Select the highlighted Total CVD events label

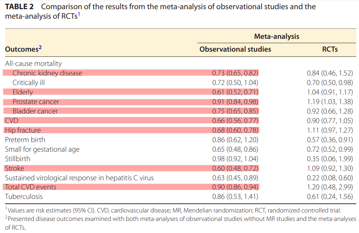click(30, 187)
